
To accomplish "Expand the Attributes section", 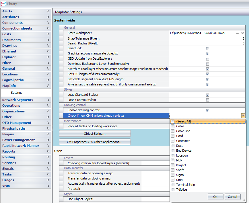I will pyautogui.click(x=48, y=17).
